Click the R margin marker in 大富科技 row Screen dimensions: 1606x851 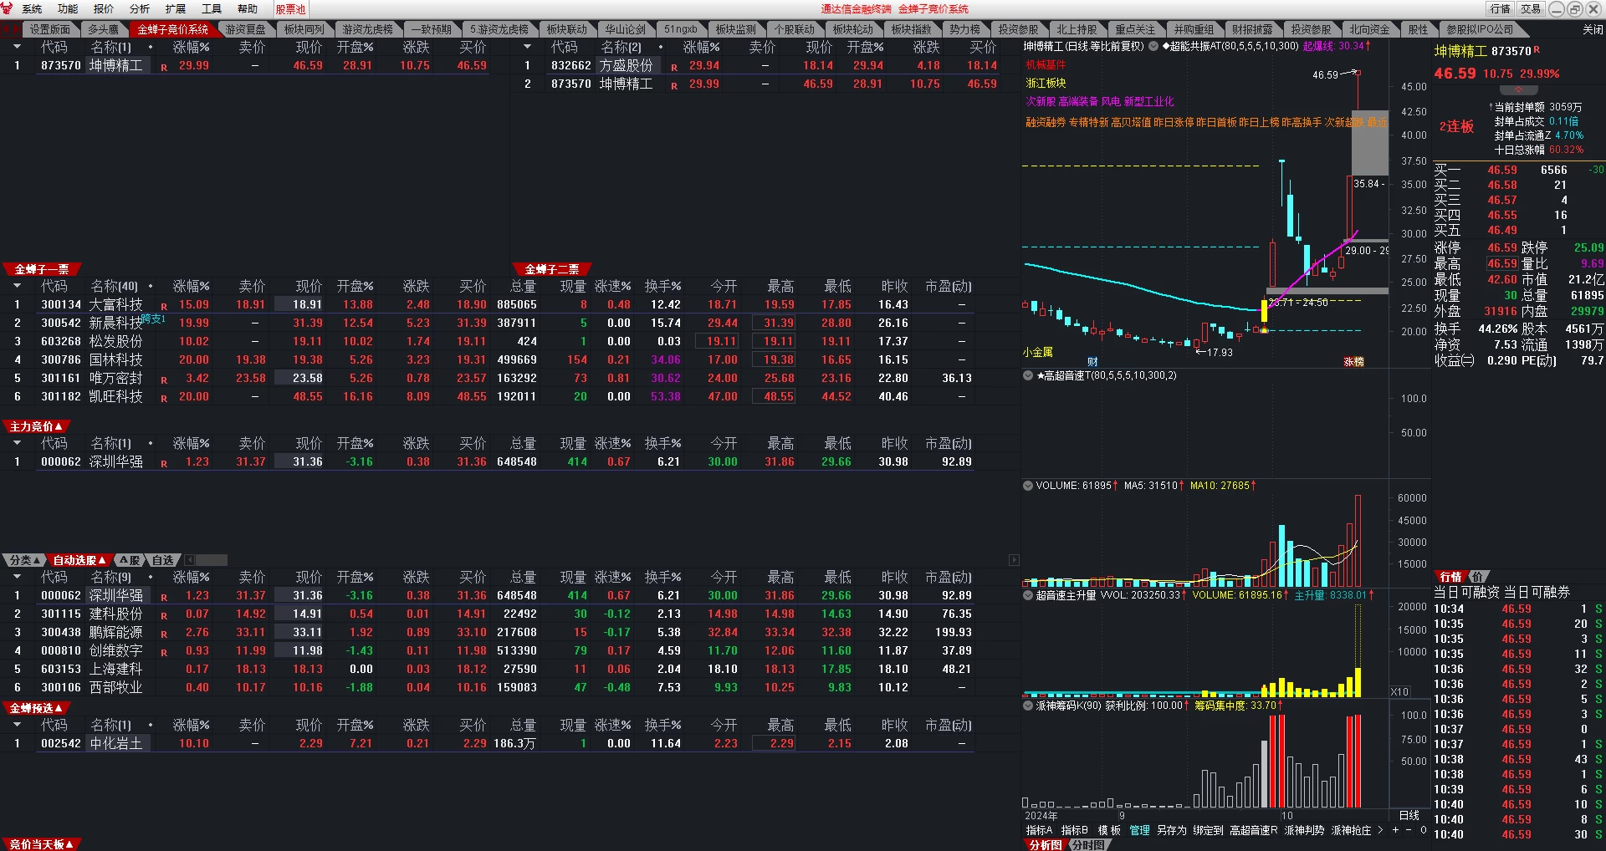coord(164,306)
